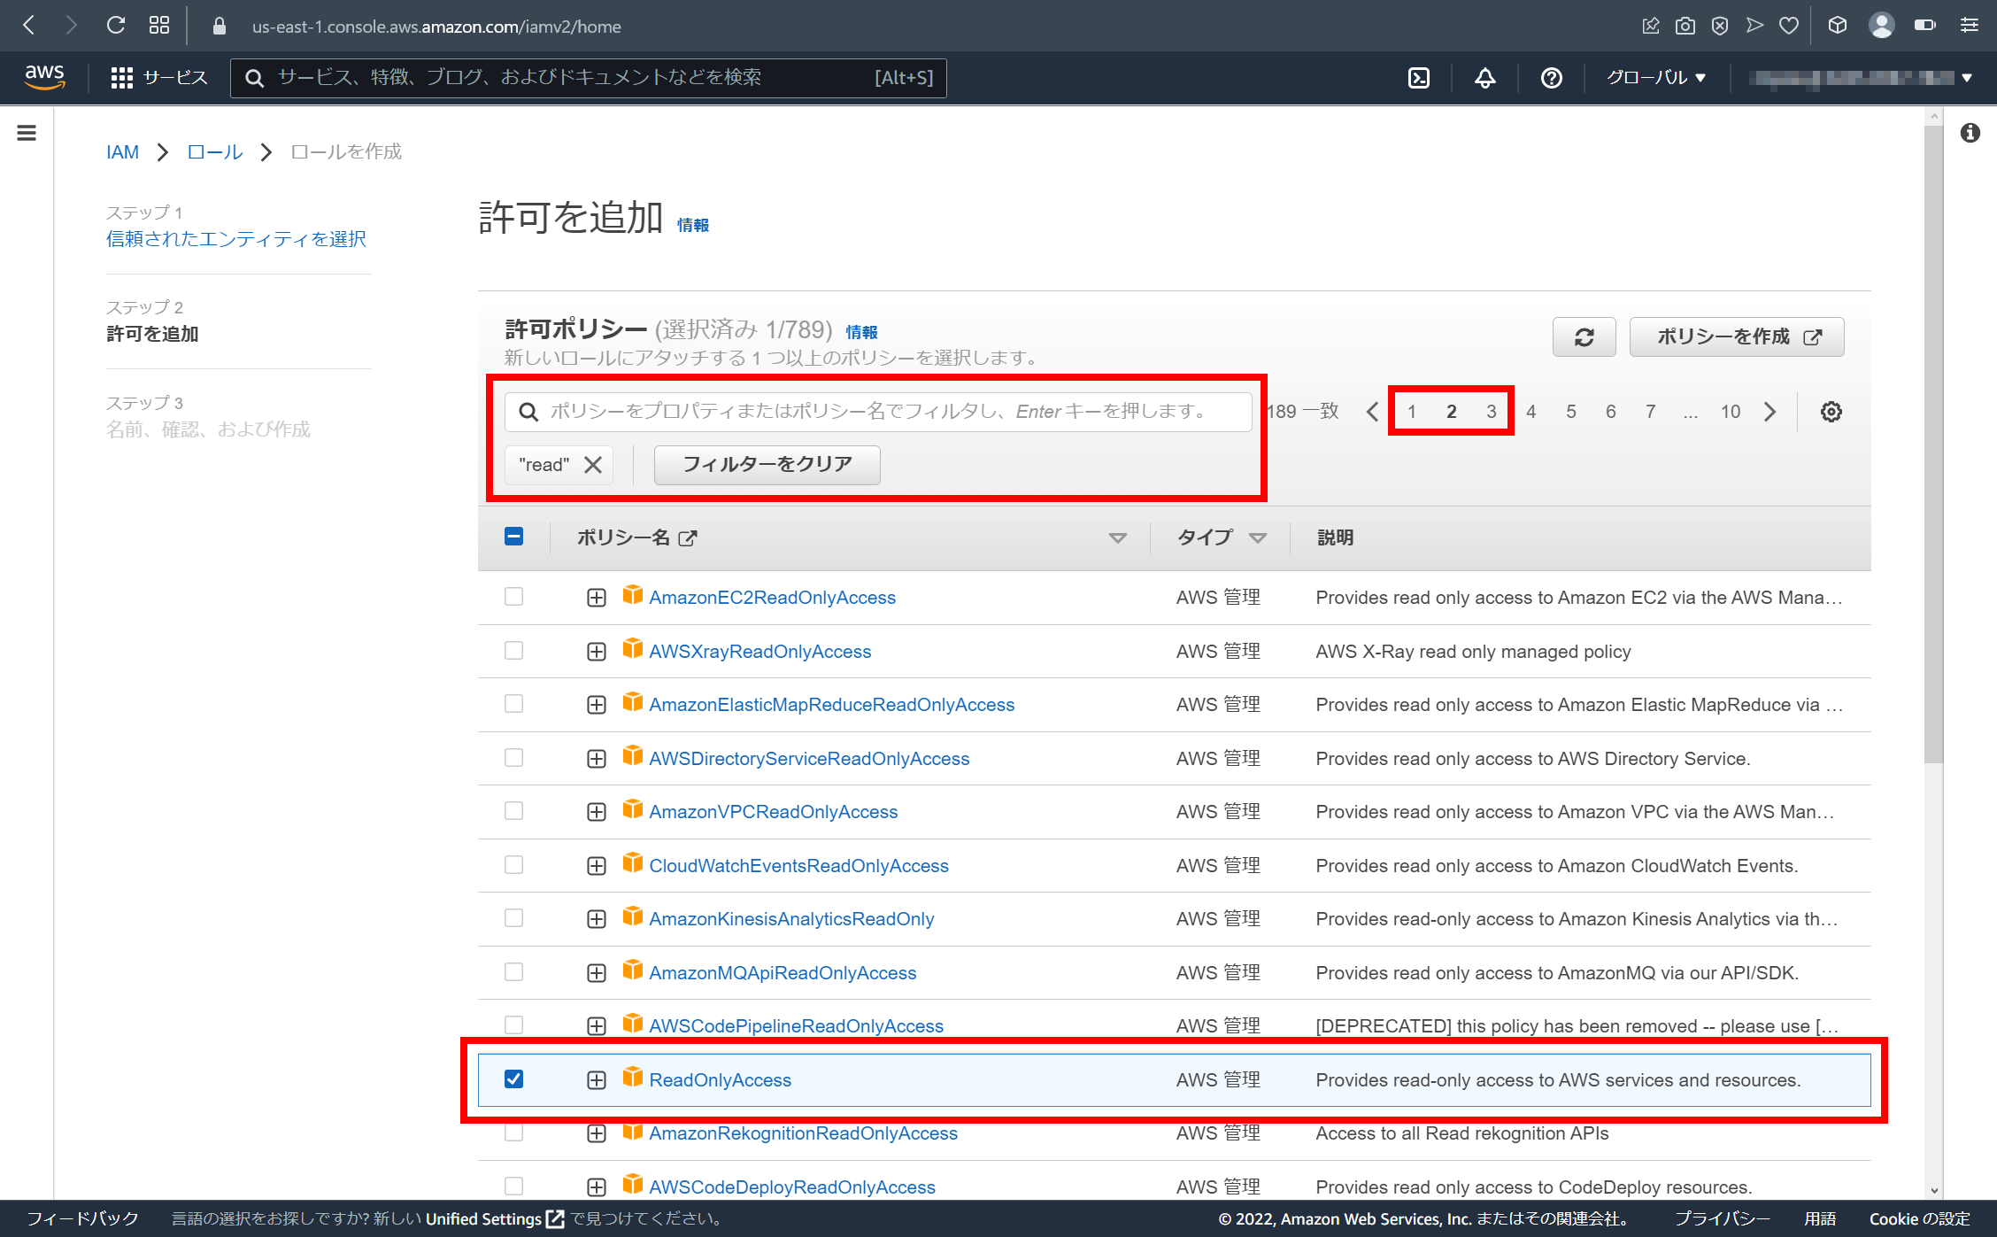
Task: Click the browser back arrow
Action: tap(28, 26)
